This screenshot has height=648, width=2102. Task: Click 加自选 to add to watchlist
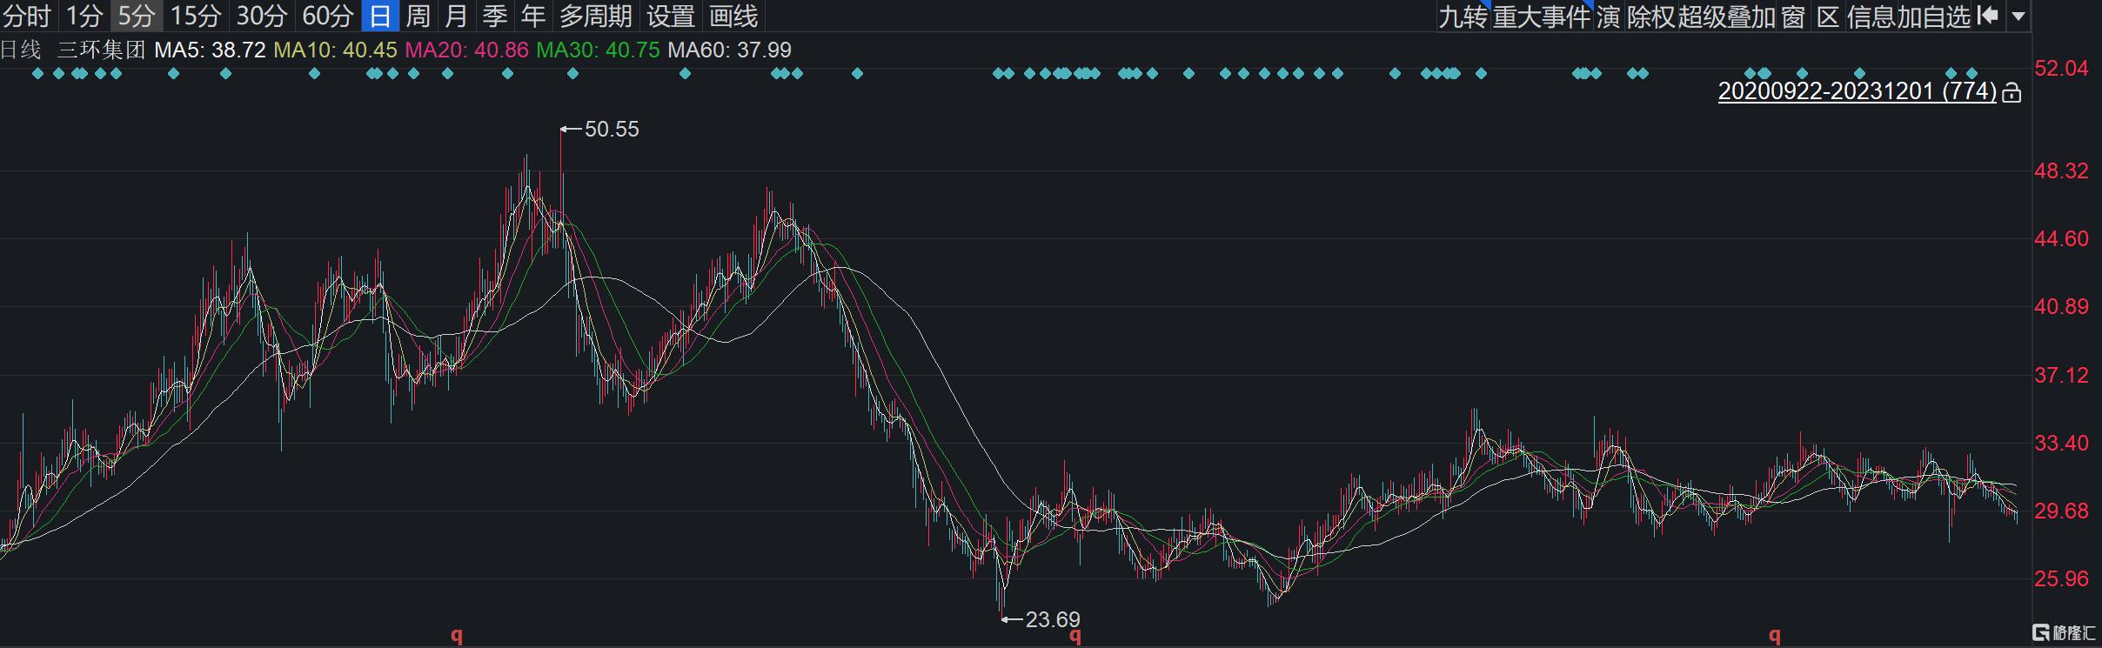pyautogui.click(x=1934, y=16)
